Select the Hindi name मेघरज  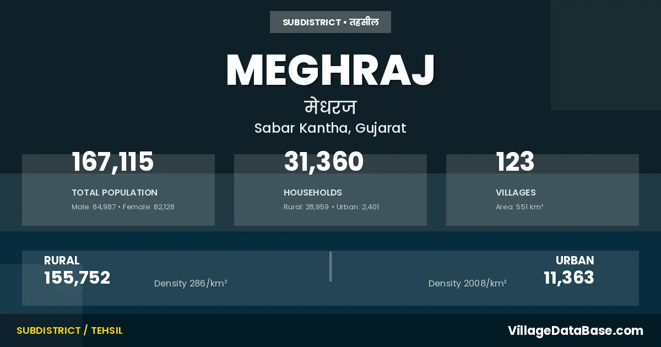(330, 106)
